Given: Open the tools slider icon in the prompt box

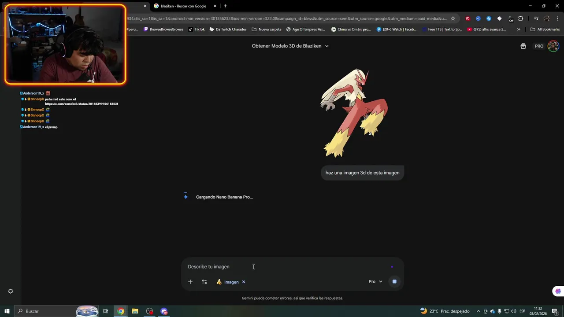Looking at the screenshot, I should 204,282.
